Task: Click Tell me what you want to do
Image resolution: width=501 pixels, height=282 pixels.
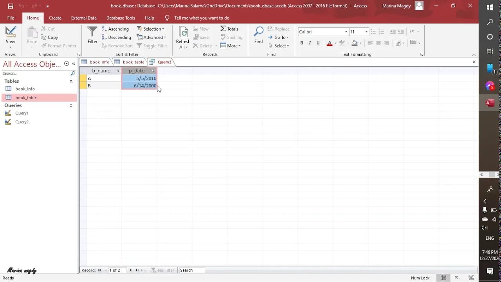Action: point(202,18)
